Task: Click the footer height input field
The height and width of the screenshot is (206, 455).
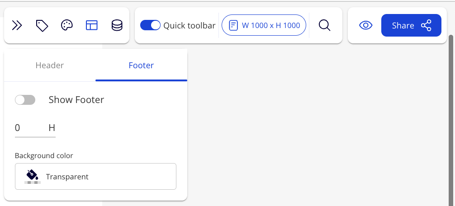Action: pos(29,128)
